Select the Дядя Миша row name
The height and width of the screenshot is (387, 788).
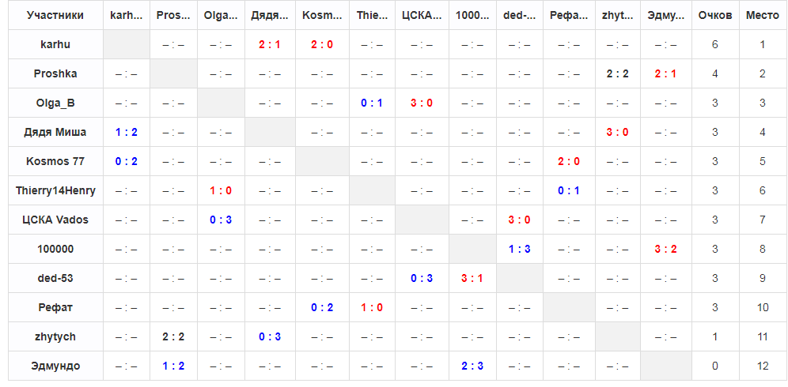[x=55, y=132]
